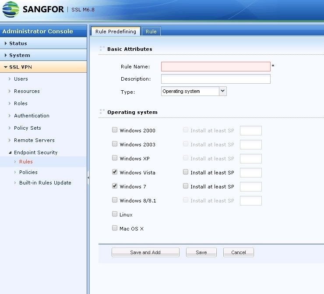Click the SP number field for Windows Vista

251,173
